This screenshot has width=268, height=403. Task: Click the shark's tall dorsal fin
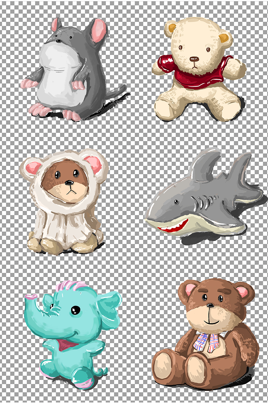point(205,165)
